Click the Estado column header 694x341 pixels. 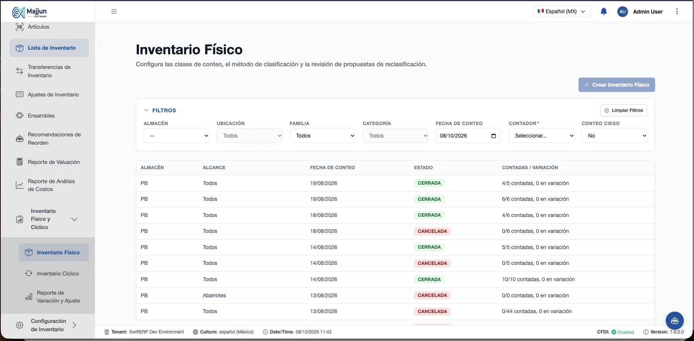click(423, 168)
